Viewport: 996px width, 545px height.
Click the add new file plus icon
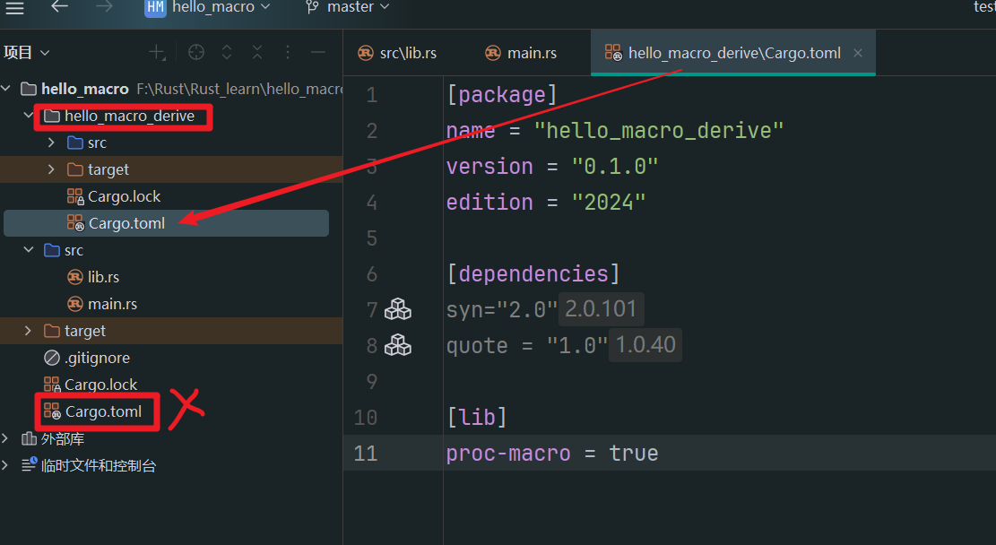(157, 53)
